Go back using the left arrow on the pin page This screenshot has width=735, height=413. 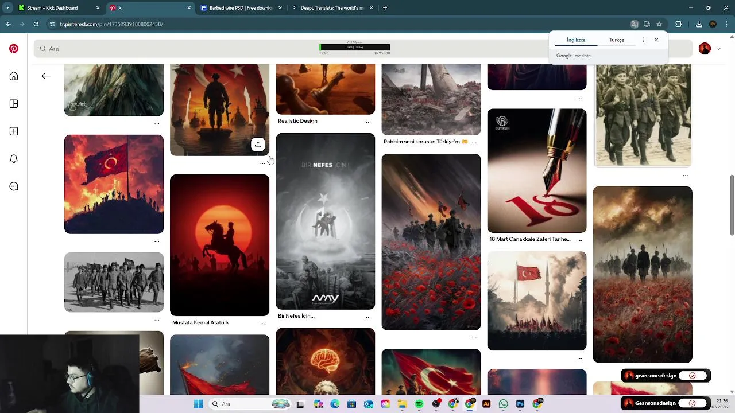[x=46, y=76]
